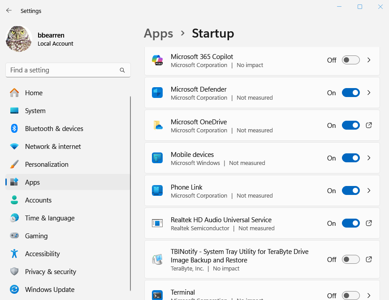Viewport: 389px width, 300px height.
Task: Open external link icon for Microsoft OneDrive
Action: (369, 125)
